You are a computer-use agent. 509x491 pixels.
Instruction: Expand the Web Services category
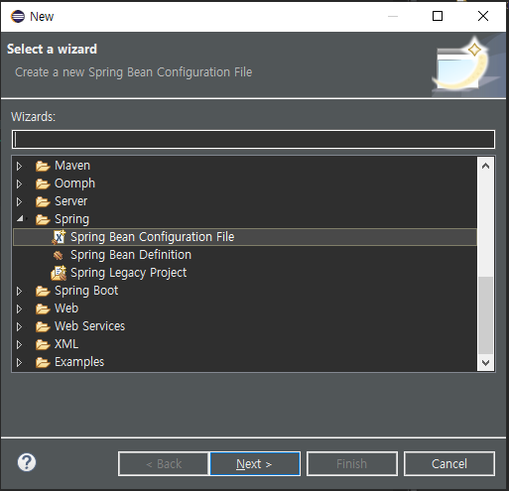tap(19, 326)
